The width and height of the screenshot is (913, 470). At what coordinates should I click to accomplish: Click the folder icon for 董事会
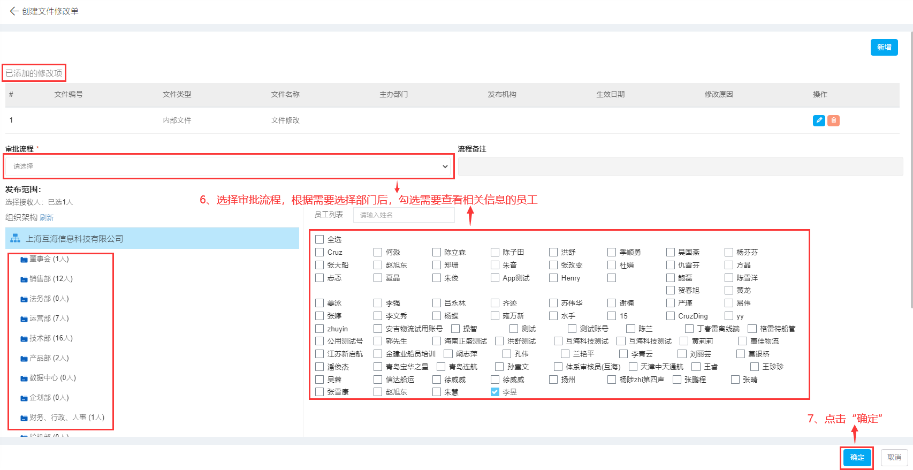[24, 260]
